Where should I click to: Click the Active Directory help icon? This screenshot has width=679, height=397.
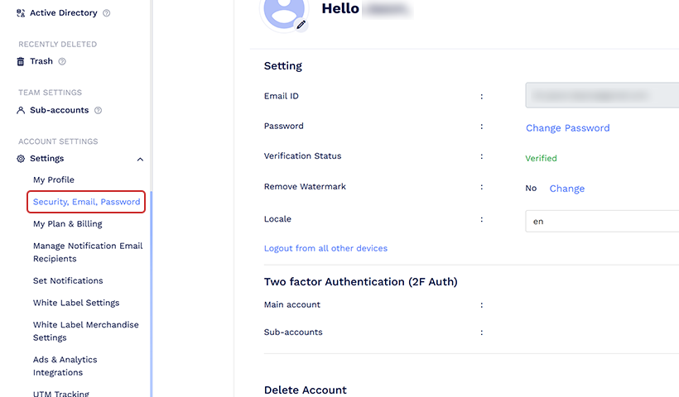tap(106, 13)
